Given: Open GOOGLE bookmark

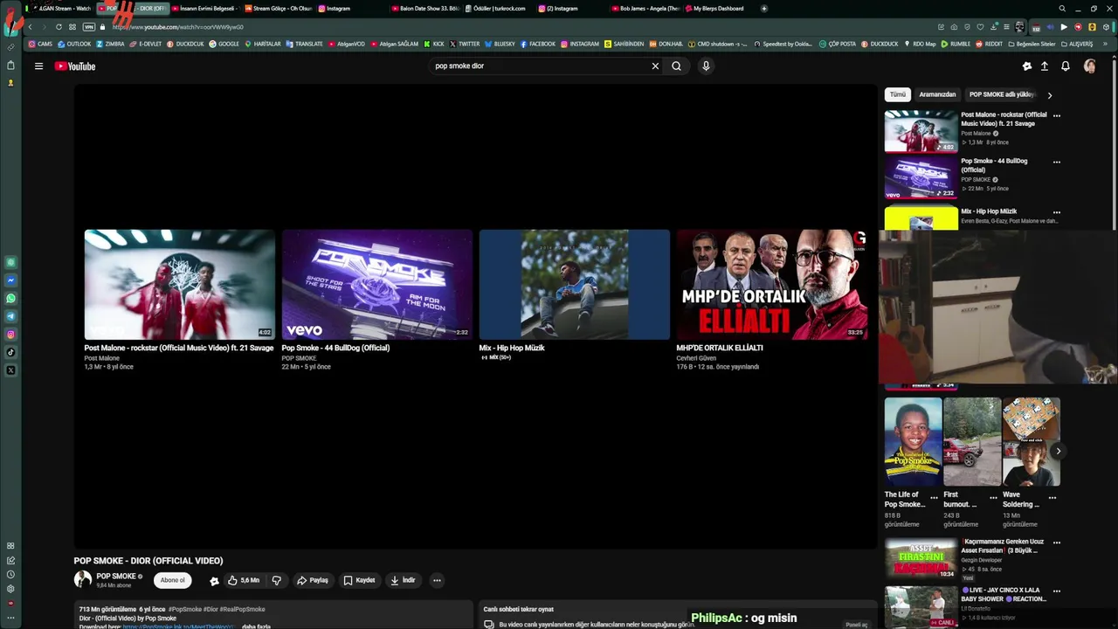Looking at the screenshot, I should [x=224, y=44].
